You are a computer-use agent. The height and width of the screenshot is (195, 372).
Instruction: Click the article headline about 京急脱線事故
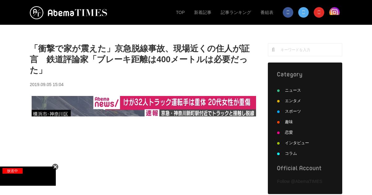140,59
